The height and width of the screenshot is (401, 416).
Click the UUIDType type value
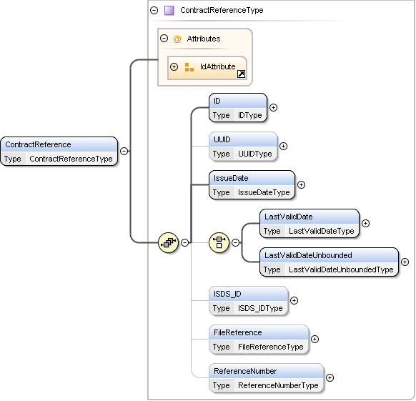click(255, 154)
